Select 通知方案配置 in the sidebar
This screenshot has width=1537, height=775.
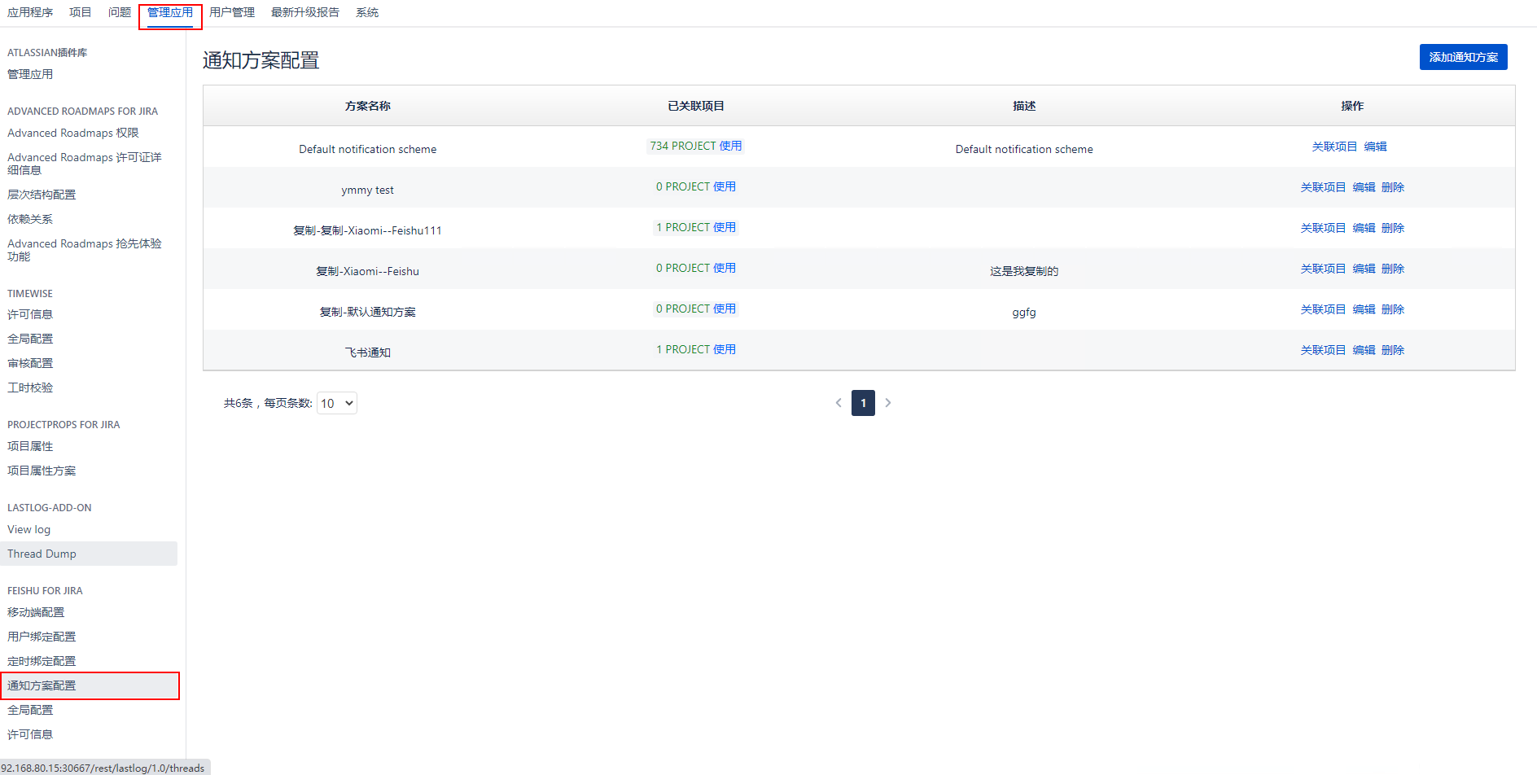click(42, 685)
